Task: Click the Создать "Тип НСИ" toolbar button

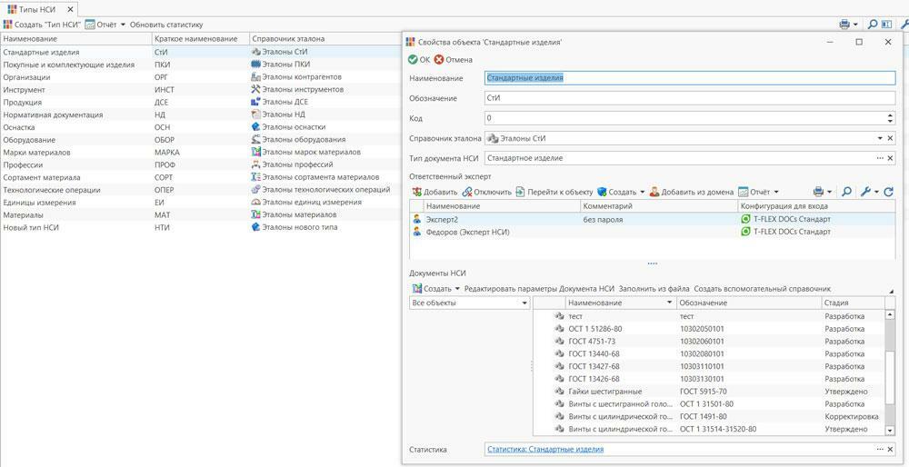Action: (x=42, y=25)
